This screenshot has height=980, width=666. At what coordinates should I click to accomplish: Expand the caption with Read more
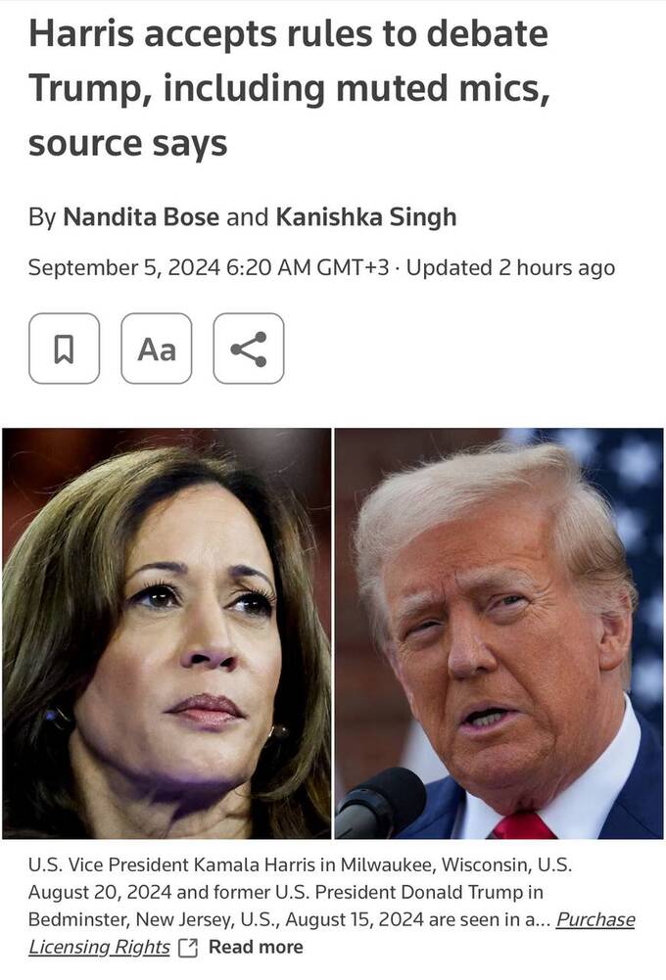click(x=256, y=947)
